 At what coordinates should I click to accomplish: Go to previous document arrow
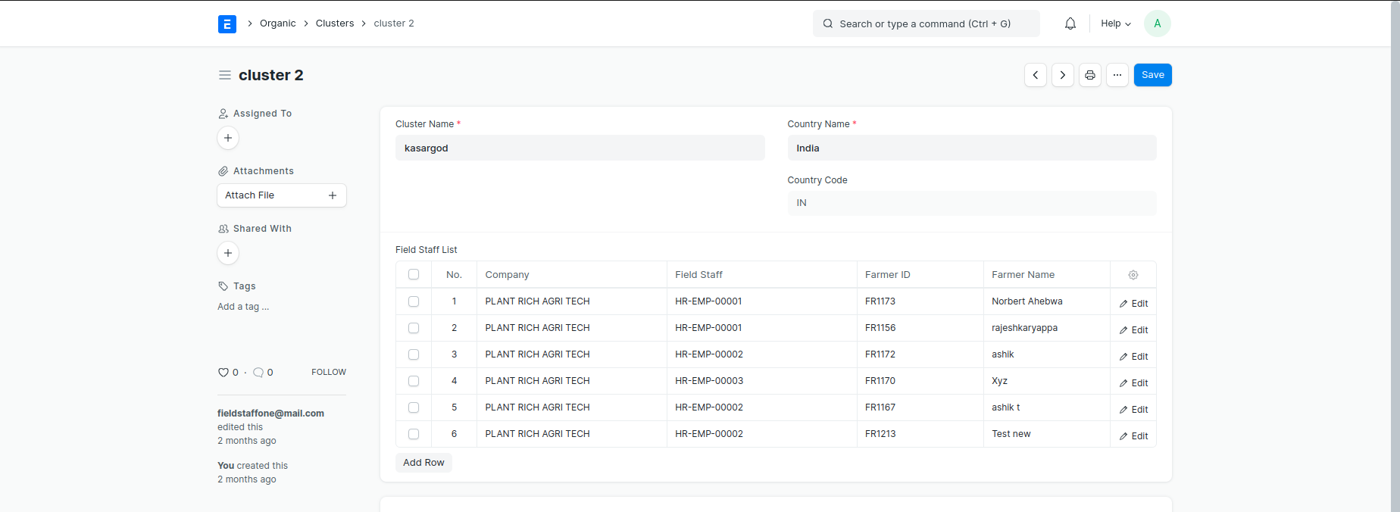pos(1035,75)
